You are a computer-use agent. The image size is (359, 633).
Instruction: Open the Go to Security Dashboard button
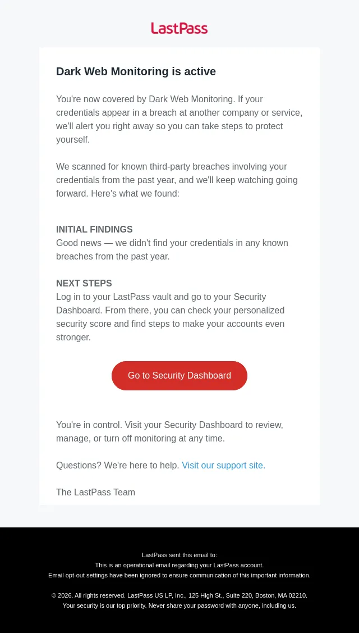(x=179, y=375)
